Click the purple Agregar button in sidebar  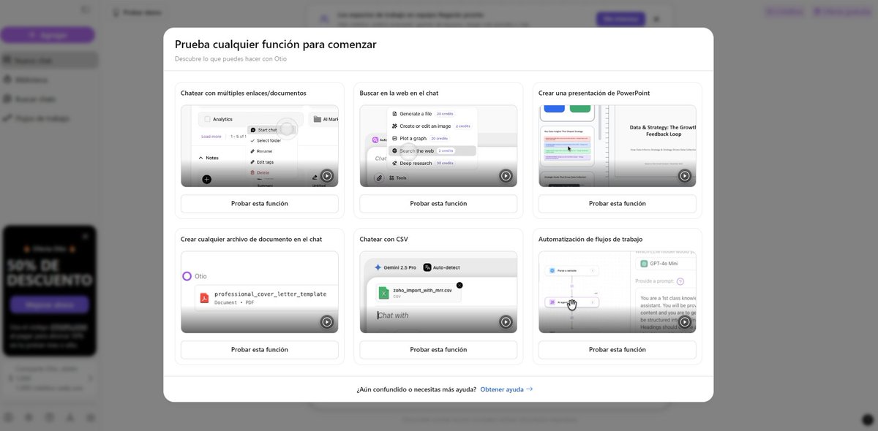click(48, 35)
